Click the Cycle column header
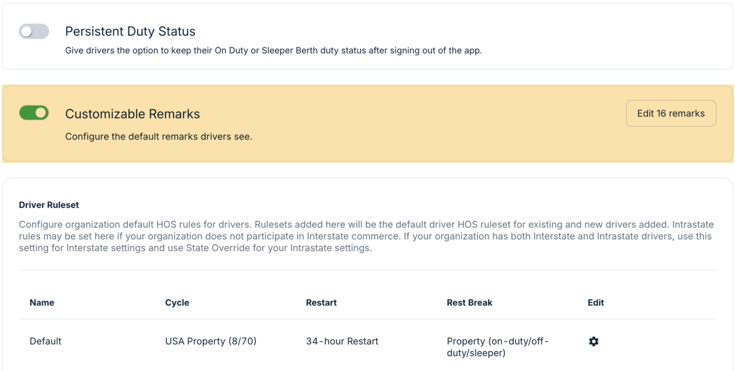The height and width of the screenshot is (371, 735). coord(177,303)
